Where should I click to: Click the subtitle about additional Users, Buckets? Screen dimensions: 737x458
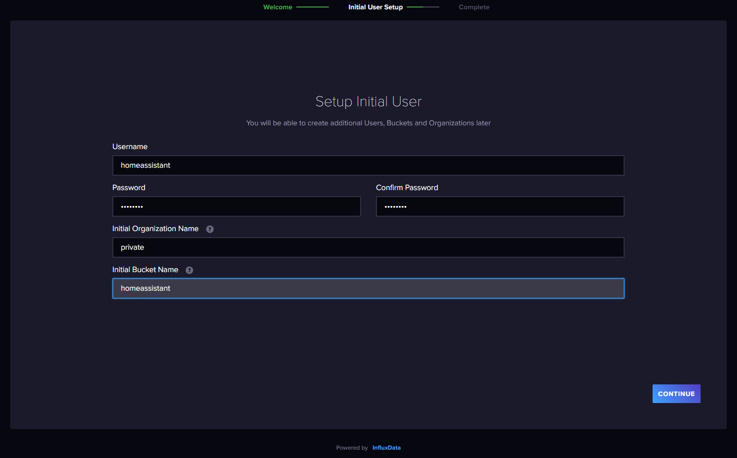[368, 123]
